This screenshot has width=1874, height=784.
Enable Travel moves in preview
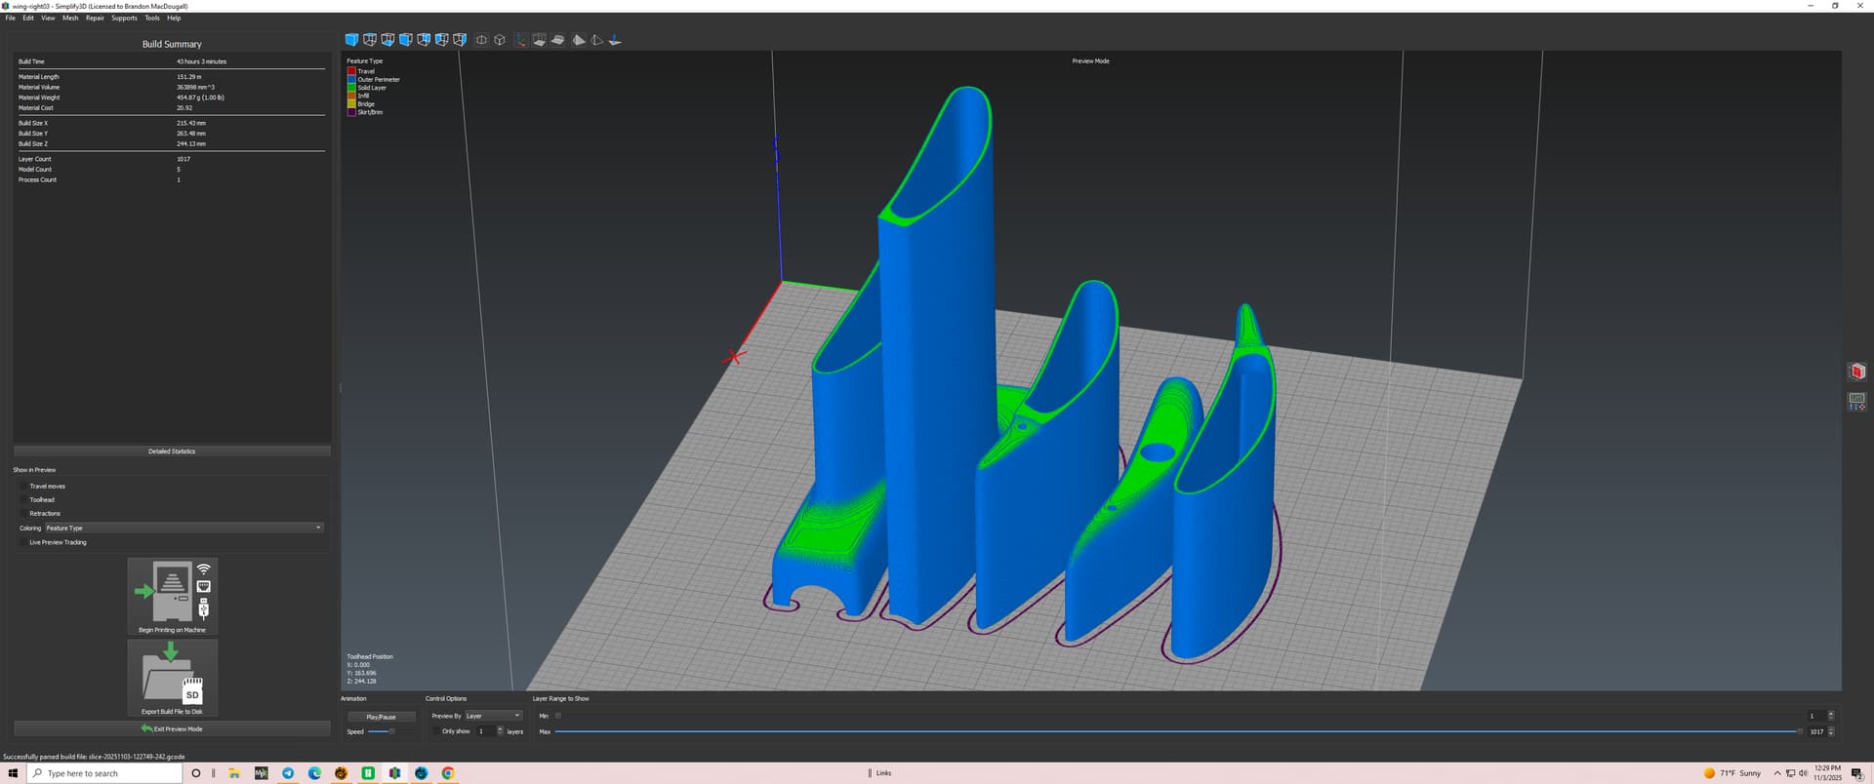point(24,486)
